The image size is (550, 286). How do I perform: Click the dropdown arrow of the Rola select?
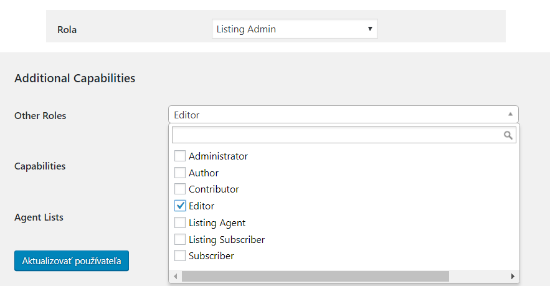click(370, 29)
